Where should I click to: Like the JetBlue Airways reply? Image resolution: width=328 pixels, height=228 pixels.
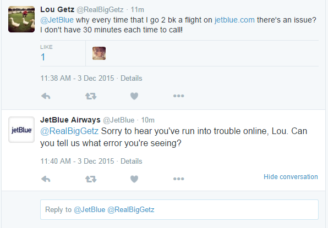point(134,179)
